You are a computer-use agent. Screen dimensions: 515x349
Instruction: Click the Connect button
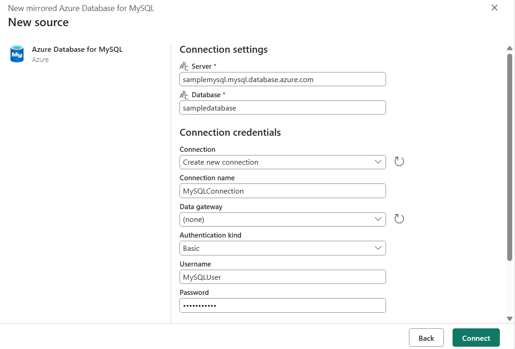point(476,338)
